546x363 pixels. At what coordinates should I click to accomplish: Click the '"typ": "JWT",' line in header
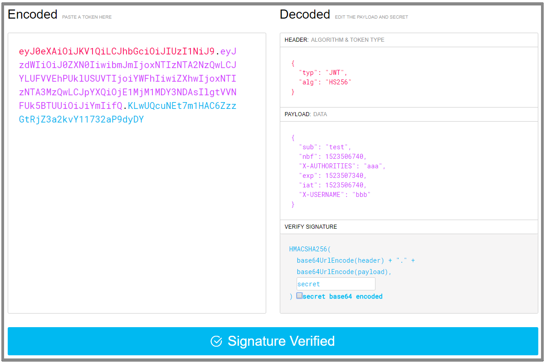coord(323,73)
